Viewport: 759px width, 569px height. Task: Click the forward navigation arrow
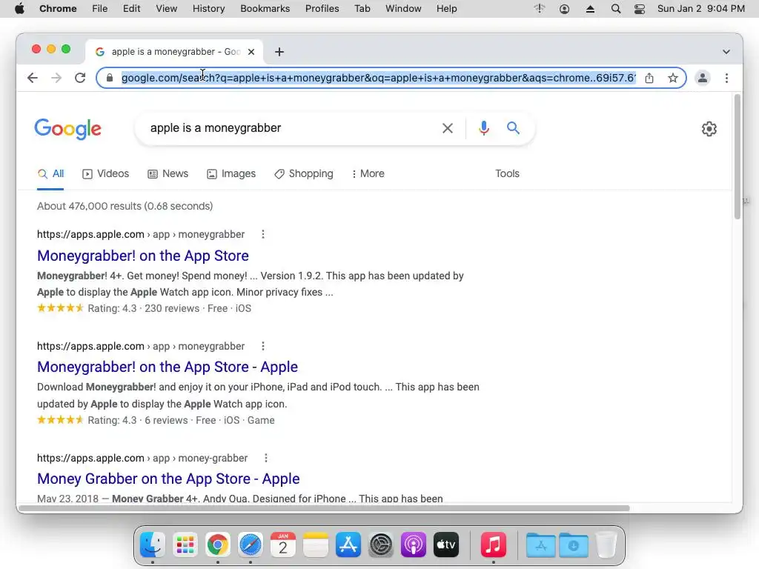point(56,78)
